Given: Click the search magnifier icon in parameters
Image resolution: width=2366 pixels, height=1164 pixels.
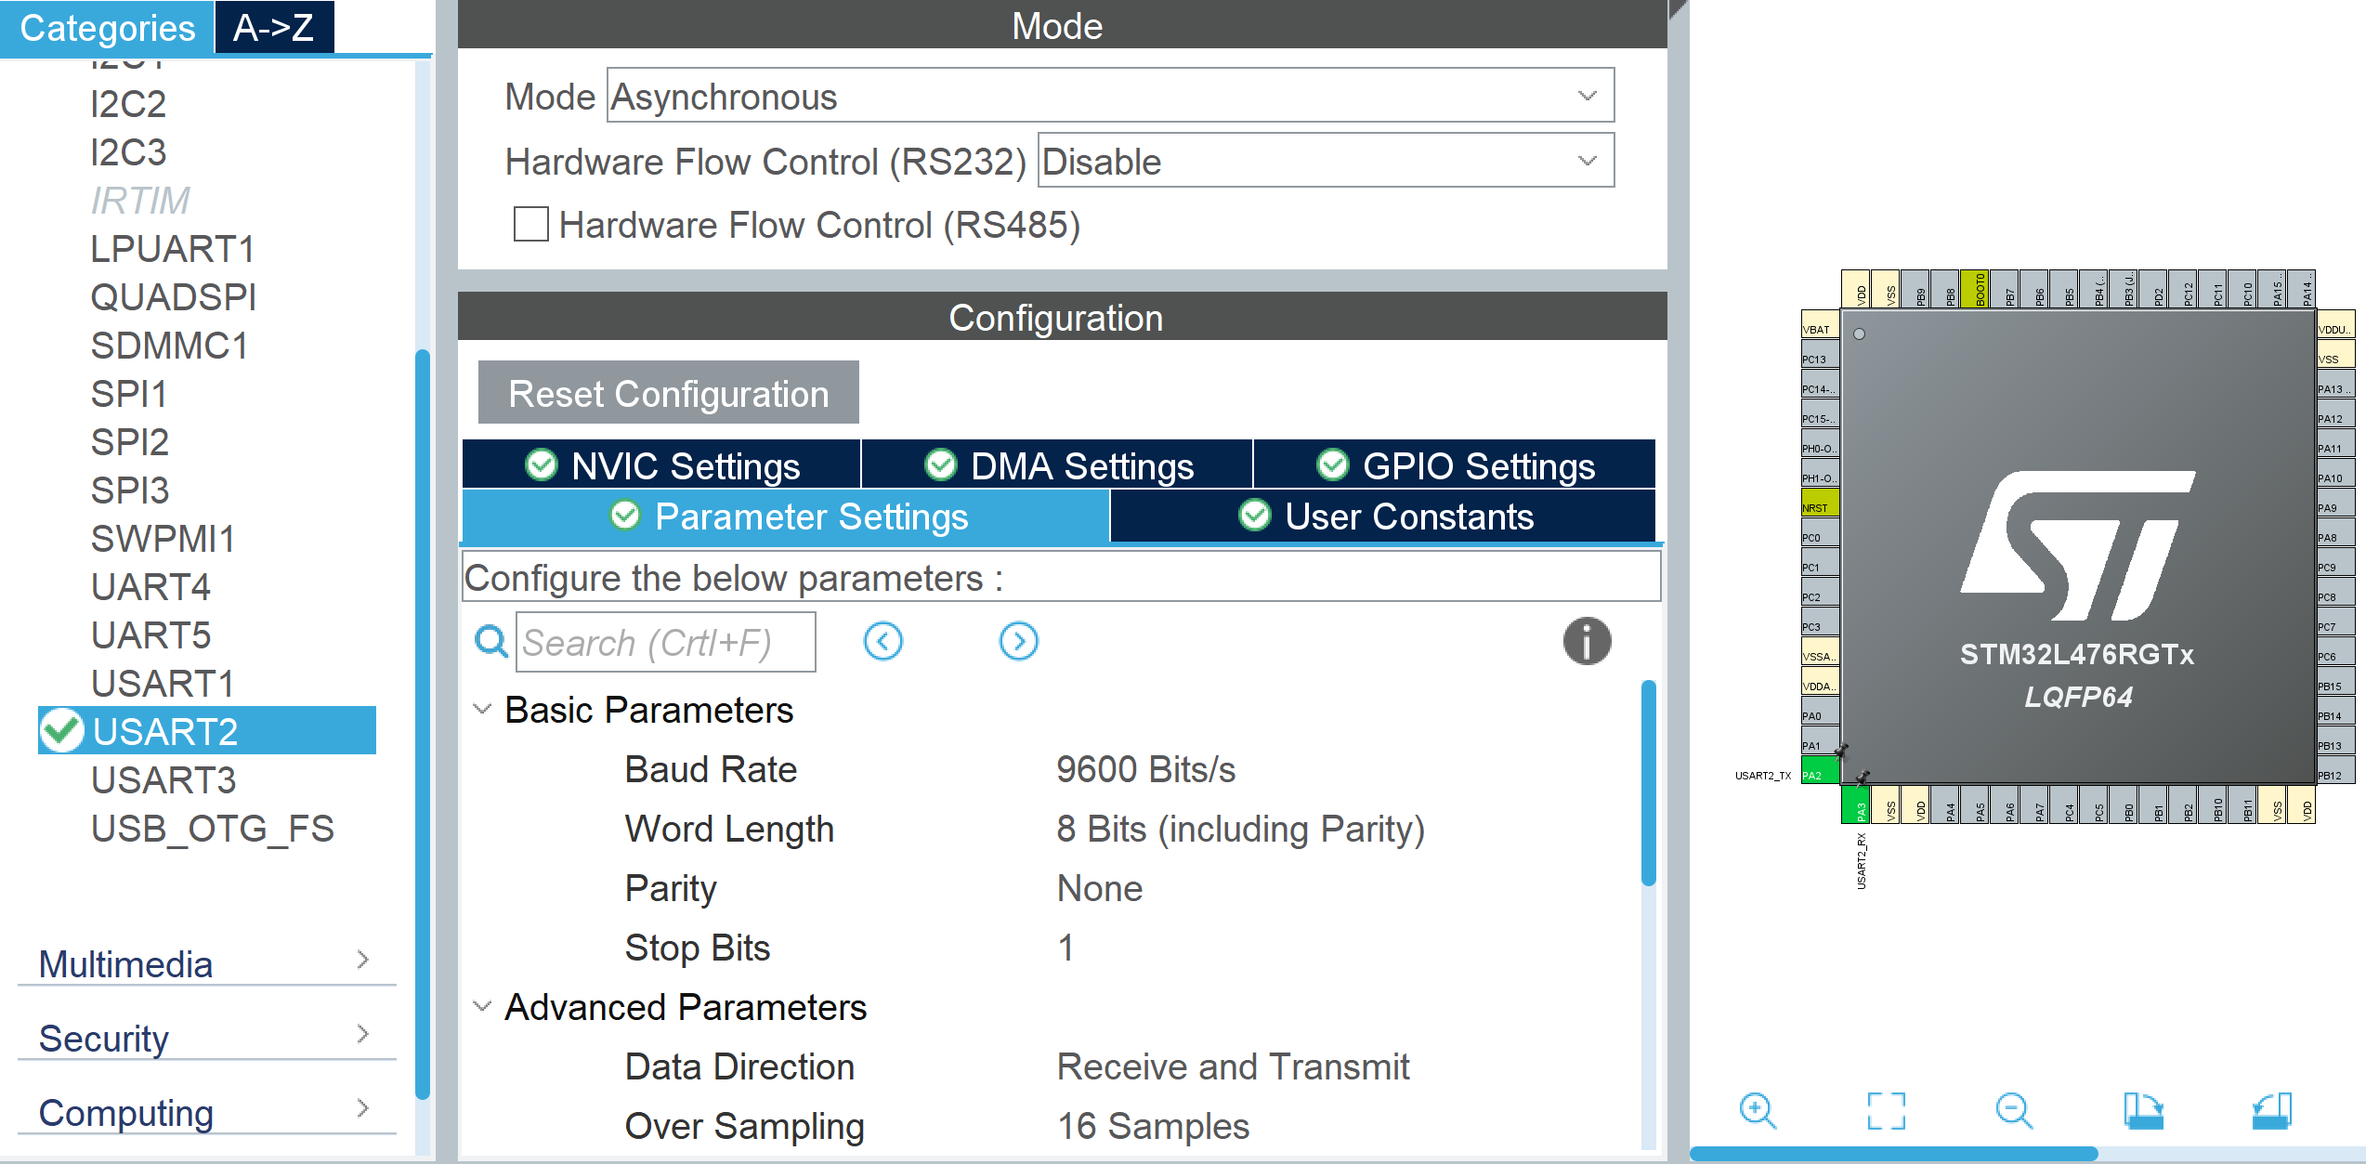Looking at the screenshot, I should 490,641.
